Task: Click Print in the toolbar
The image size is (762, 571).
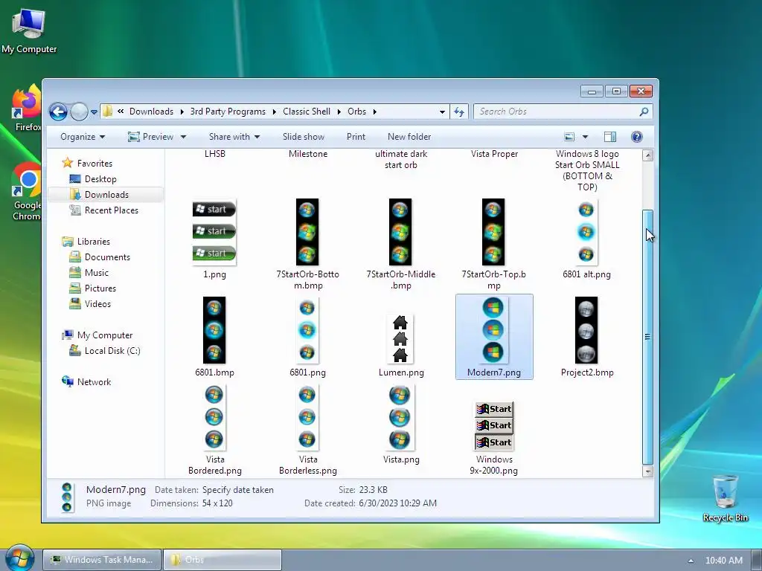Action: point(356,137)
